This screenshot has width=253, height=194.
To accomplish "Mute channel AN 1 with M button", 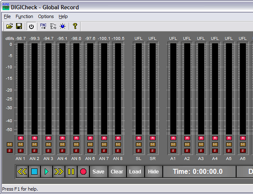I will pyautogui.click(x=21, y=144).
